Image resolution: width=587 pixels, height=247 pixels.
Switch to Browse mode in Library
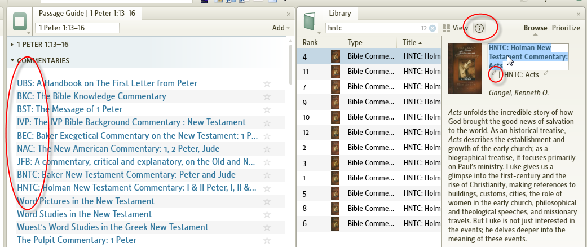[x=535, y=28]
